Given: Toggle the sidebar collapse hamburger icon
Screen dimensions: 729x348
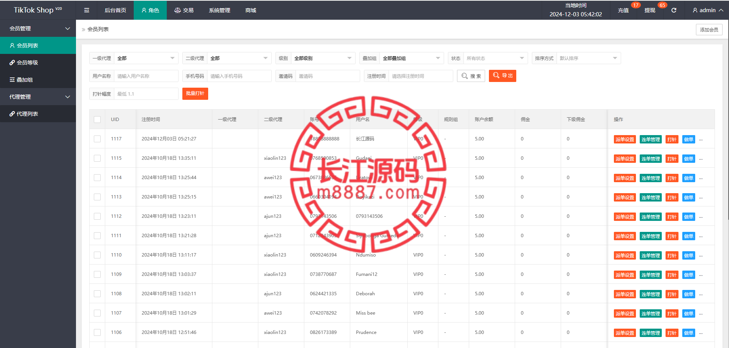Looking at the screenshot, I should coord(87,10).
